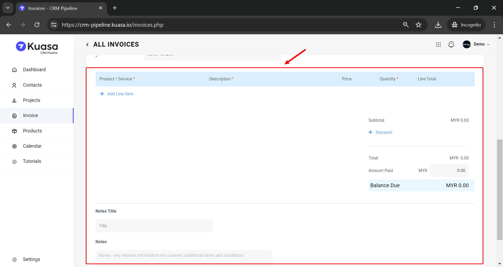This screenshot has height=267, width=503.
Task: Open the Chrome three-dot menu
Action: [494, 25]
